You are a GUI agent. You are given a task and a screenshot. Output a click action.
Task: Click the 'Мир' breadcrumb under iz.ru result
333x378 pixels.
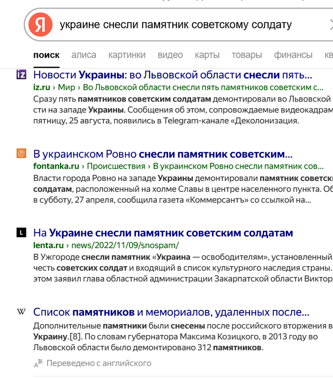(67, 87)
